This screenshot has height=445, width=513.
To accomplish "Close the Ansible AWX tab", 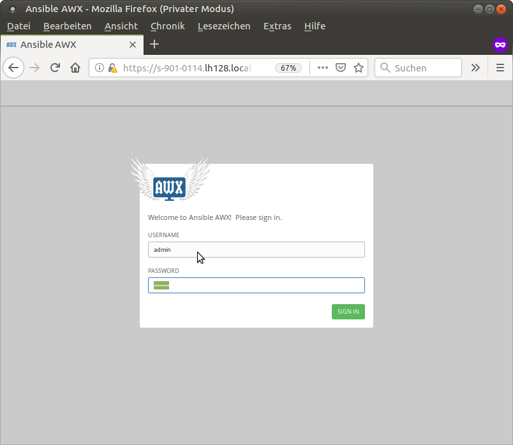I will point(133,45).
